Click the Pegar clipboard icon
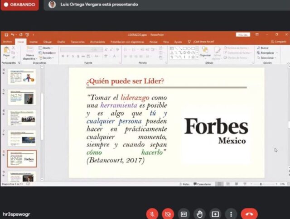290x219 pixels. tap(6, 50)
